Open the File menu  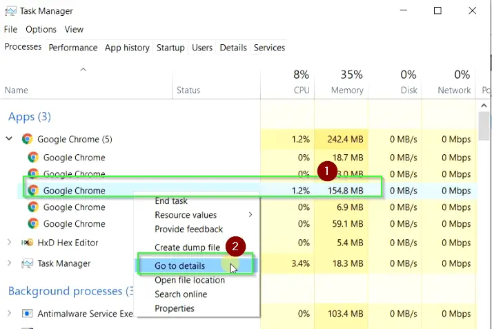tap(10, 29)
